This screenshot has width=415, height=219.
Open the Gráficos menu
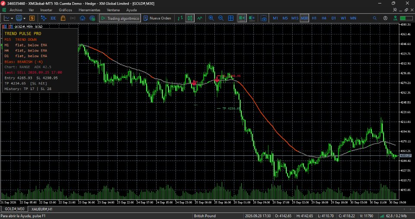pos(65,10)
